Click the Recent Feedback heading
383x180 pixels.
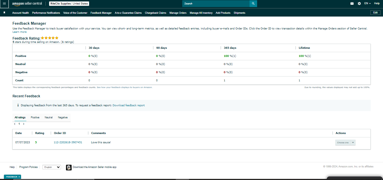[x=26, y=96]
